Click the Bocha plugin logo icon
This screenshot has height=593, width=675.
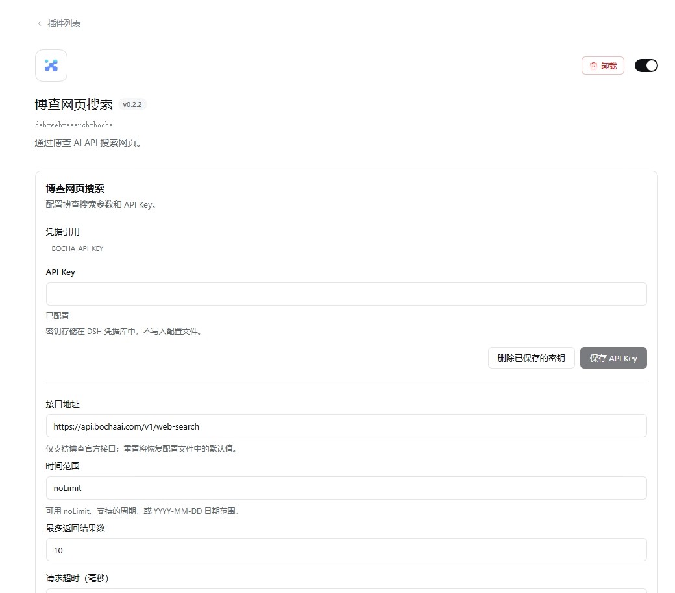point(51,66)
